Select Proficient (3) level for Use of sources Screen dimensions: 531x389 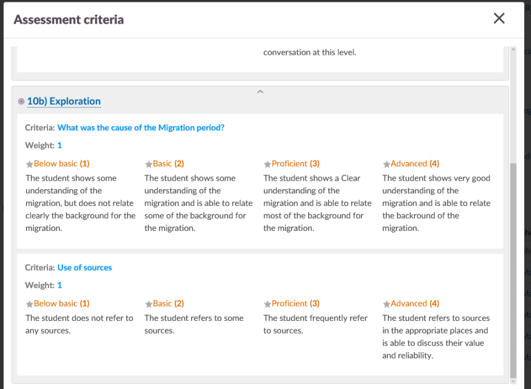coord(295,304)
